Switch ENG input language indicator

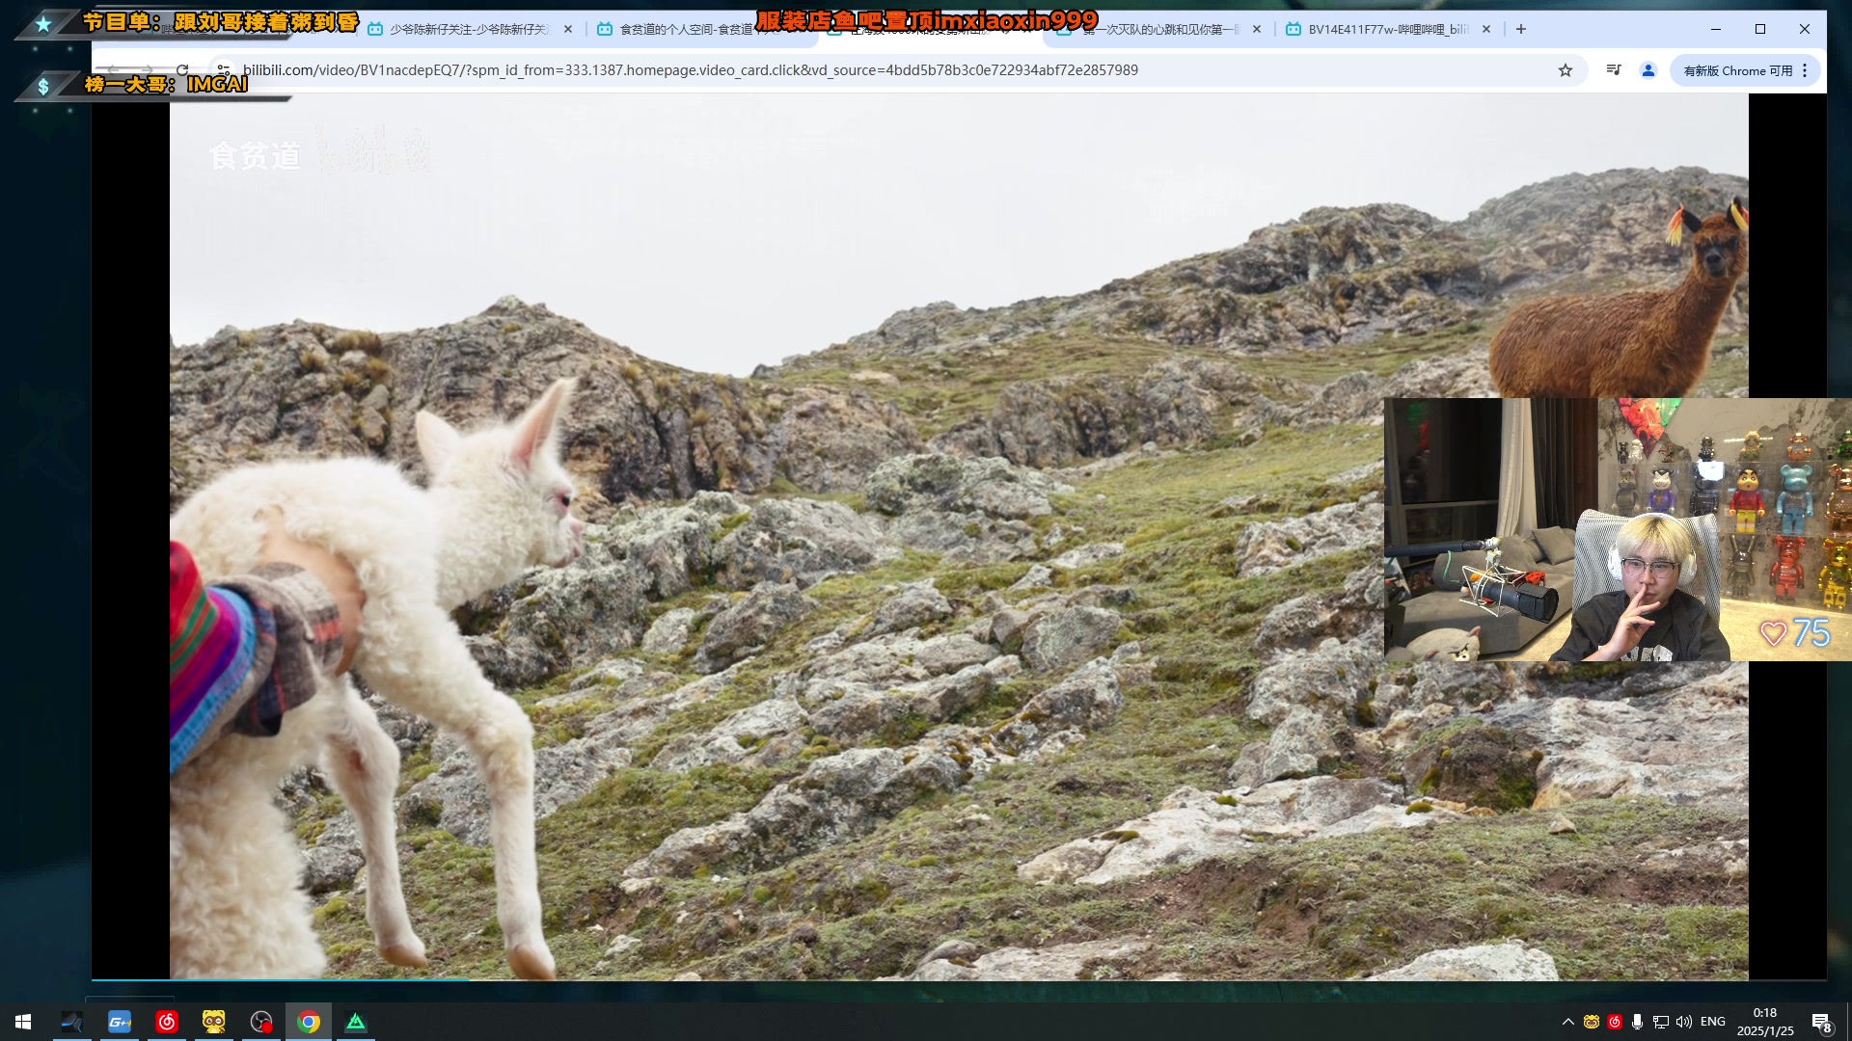tap(1713, 1022)
